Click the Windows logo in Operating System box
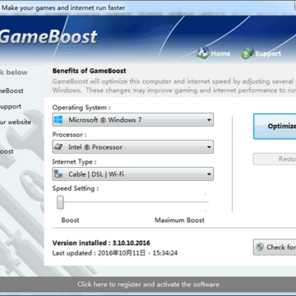Viewport: 296px width, 296px height. [x=58, y=120]
